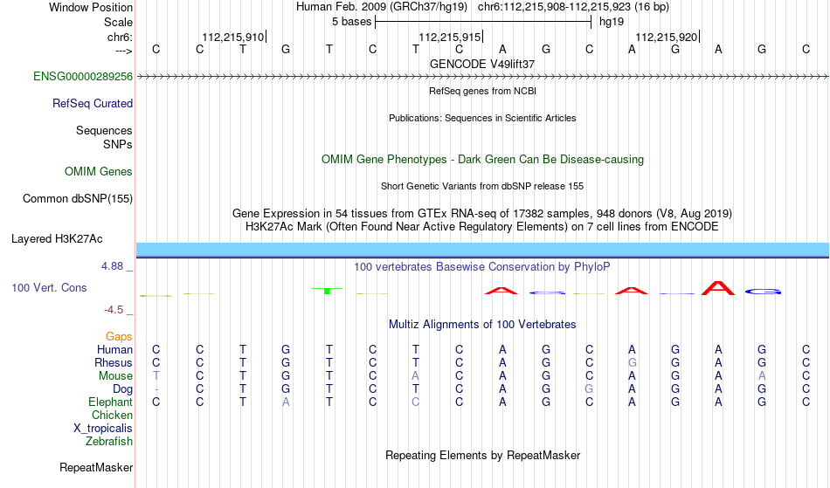Click the Sequences track label

coord(104,131)
